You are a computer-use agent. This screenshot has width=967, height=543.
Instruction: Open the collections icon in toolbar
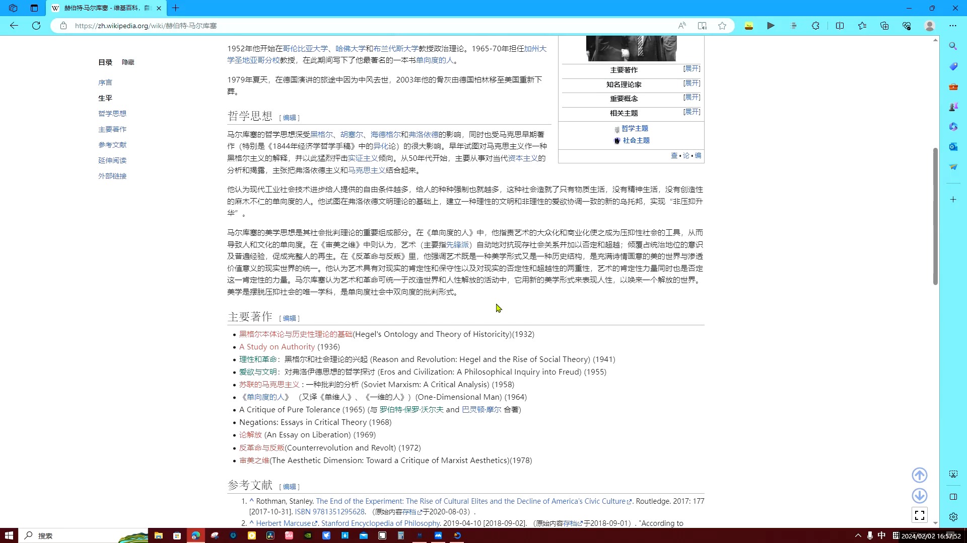[884, 26]
